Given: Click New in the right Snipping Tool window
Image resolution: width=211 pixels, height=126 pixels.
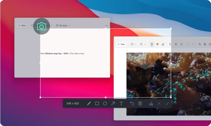Looking at the screenshot, I should point(121,44).
